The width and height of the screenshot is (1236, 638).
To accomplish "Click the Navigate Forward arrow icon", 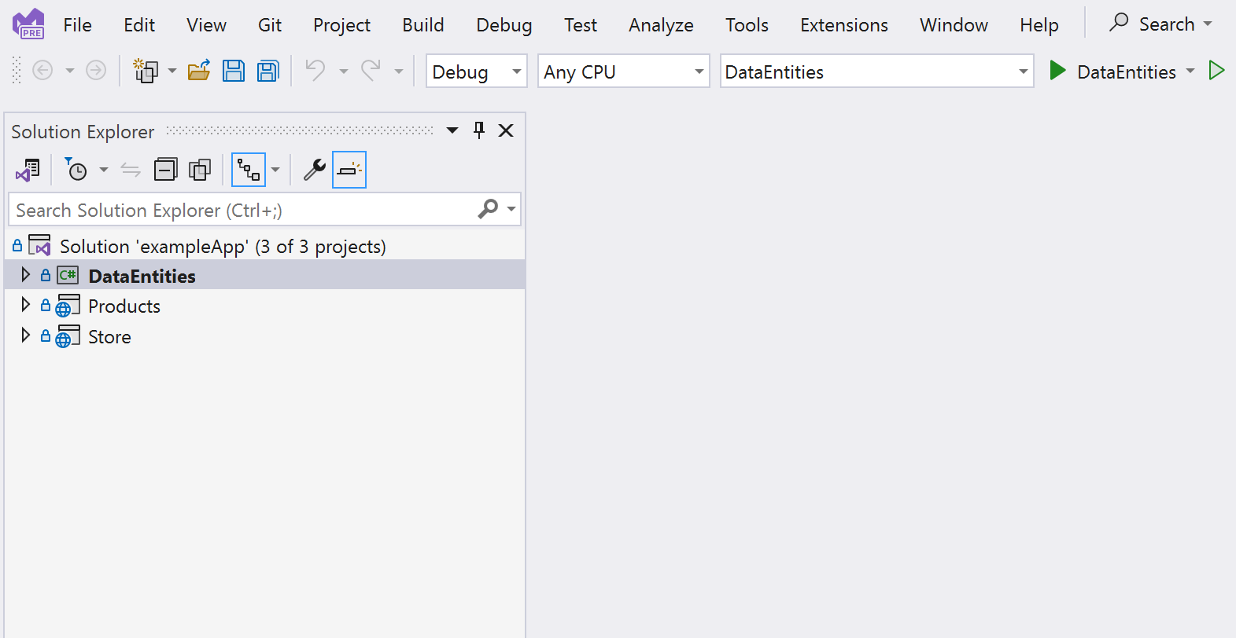I will 96,71.
